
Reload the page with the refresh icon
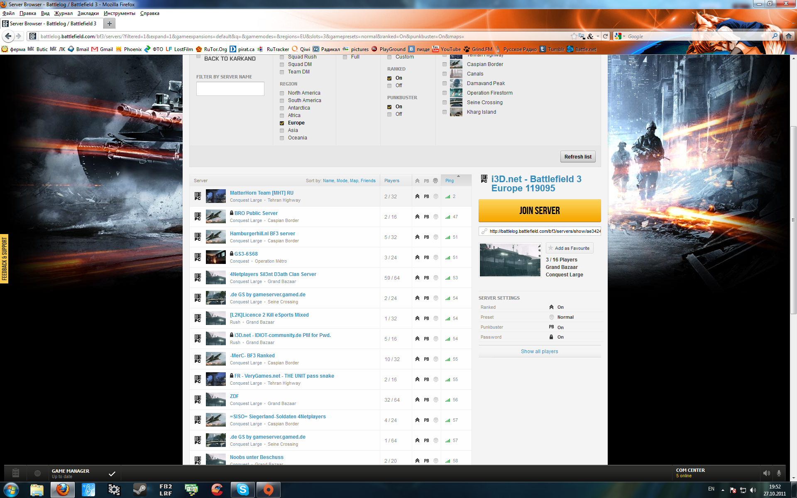(605, 36)
